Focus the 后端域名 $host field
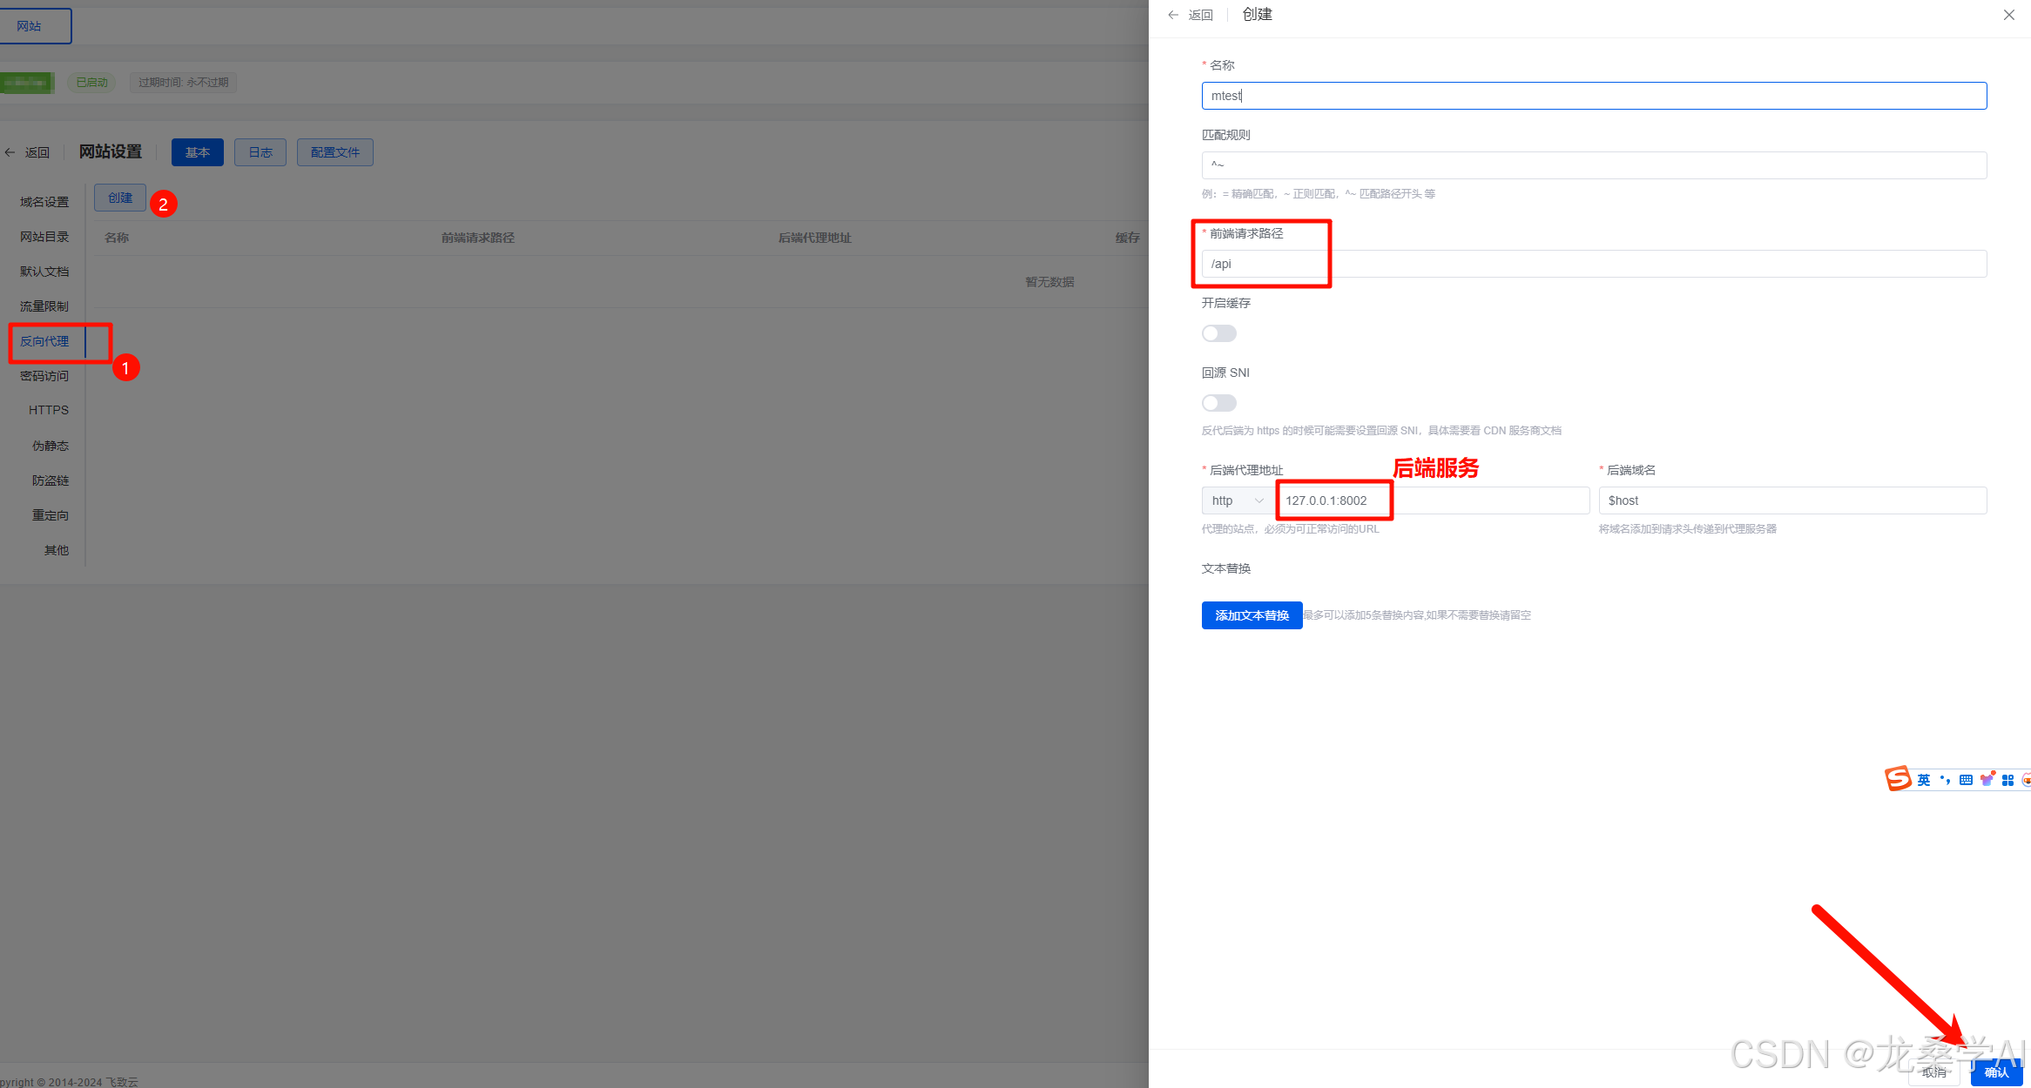Screen dimensions: 2031x1088 click(1792, 500)
